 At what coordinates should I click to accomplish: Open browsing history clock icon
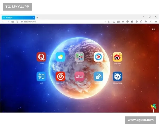136,21
